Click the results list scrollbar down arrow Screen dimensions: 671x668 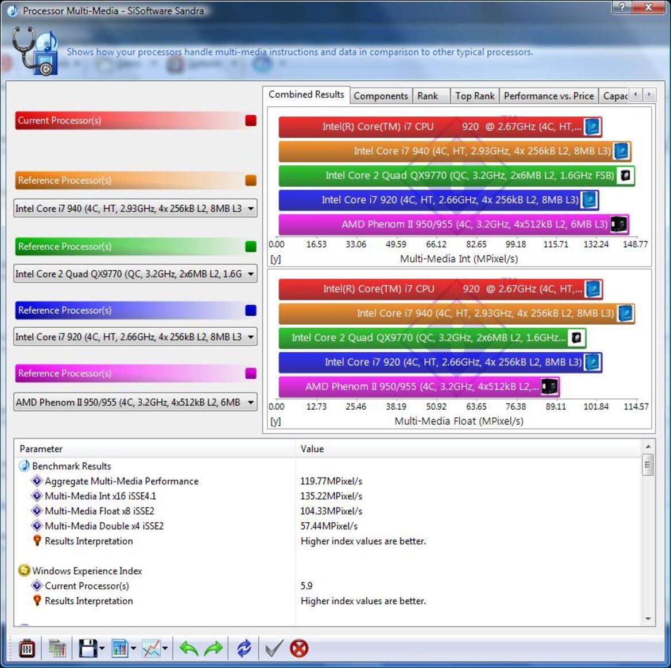pyautogui.click(x=648, y=619)
